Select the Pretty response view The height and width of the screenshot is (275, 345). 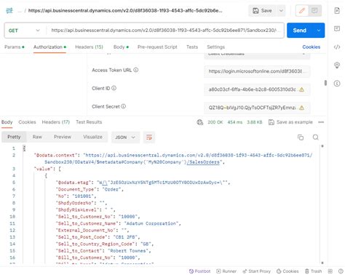click(x=14, y=137)
